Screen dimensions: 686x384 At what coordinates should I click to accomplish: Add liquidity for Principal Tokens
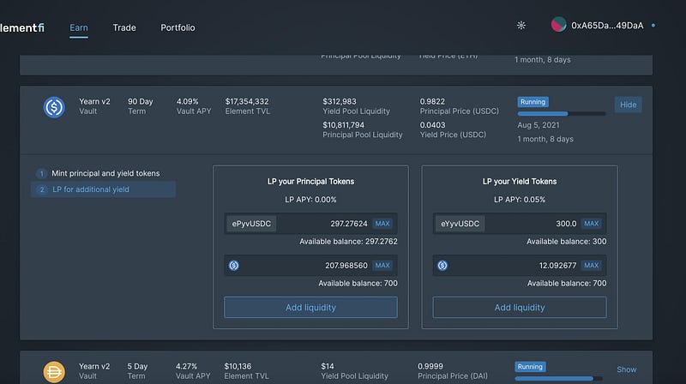point(310,308)
